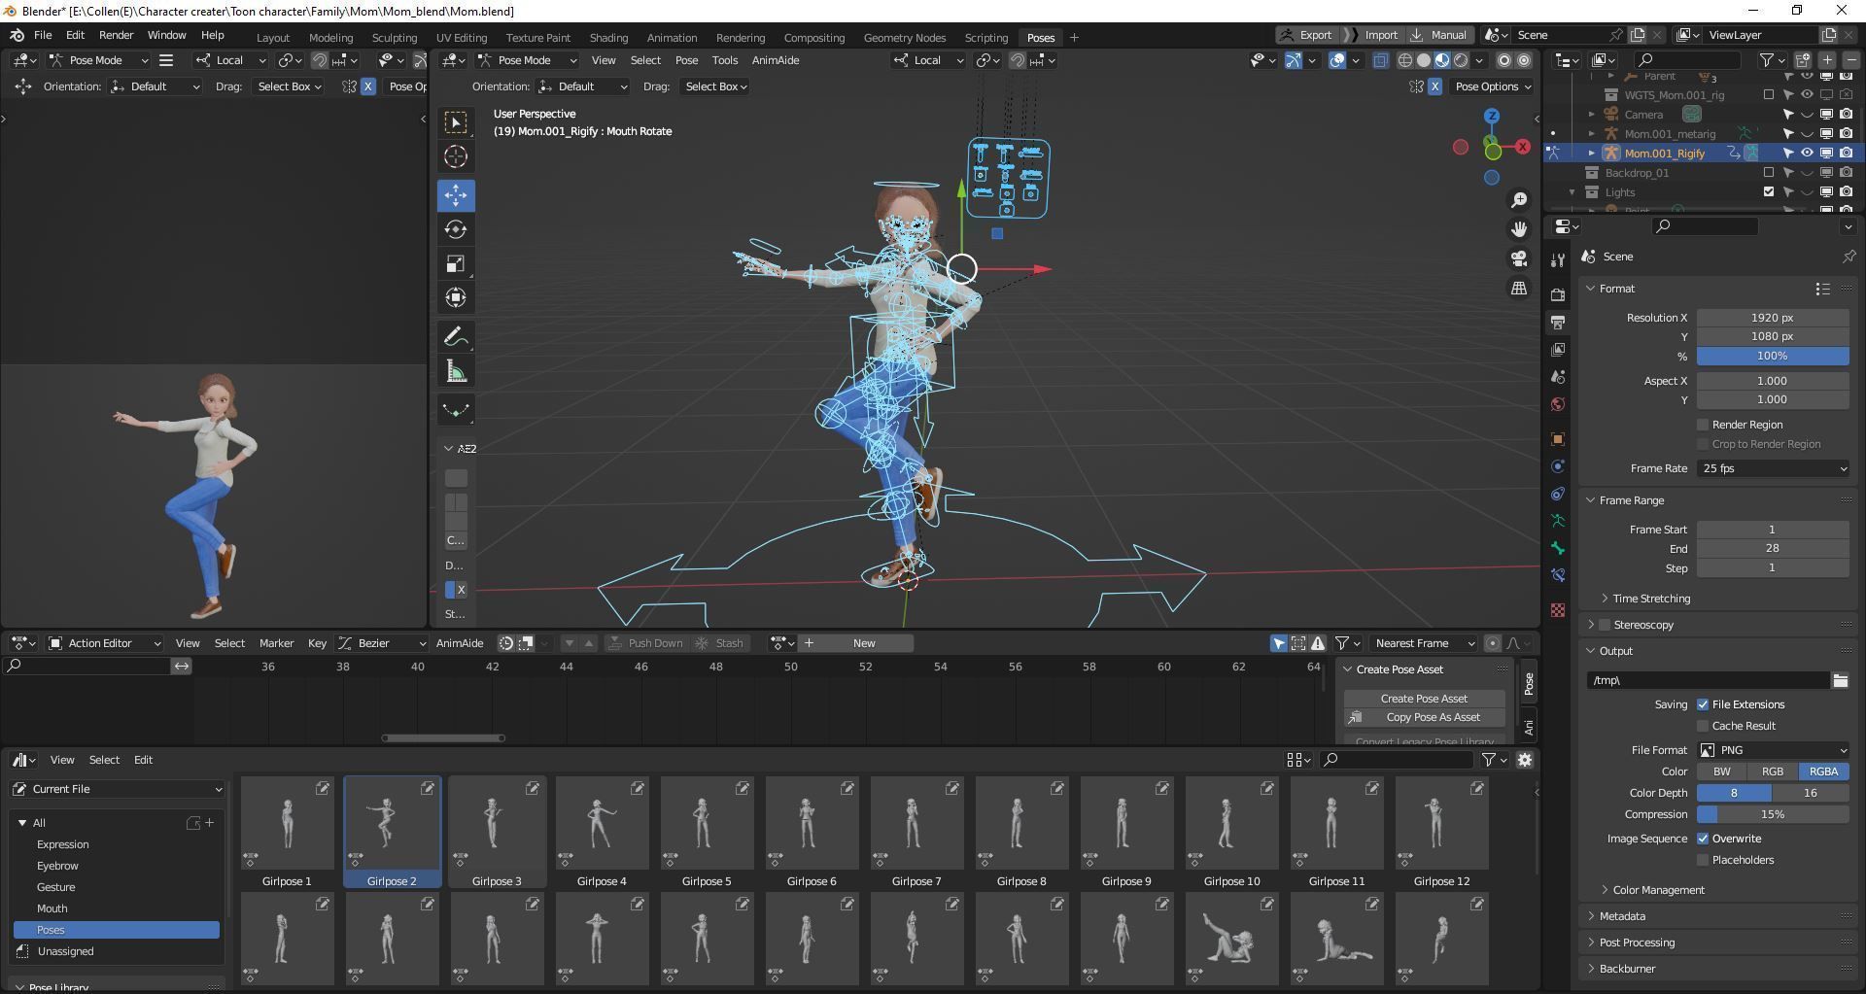Activate the Rotate tool
The height and width of the screenshot is (994, 1866).
pos(456,229)
